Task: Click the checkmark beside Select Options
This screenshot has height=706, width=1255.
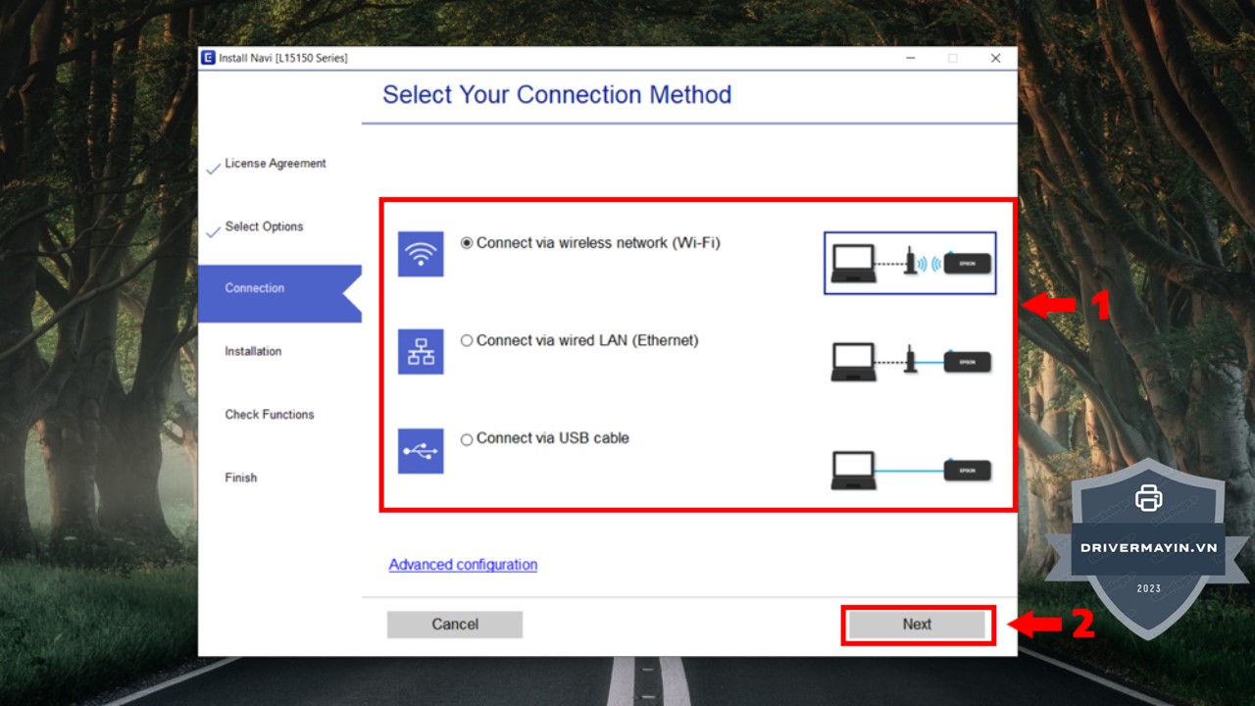Action: coord(213,232)
